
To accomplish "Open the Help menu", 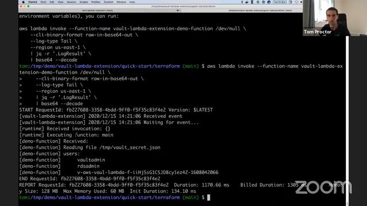I will point(132,2).
